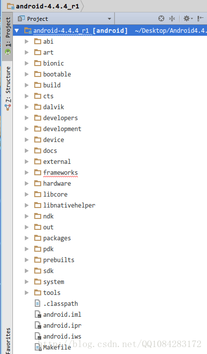The width and height of the screenshot is (207, 354).
Task: Click the dalvik folder icon
Action: (38, 107)
